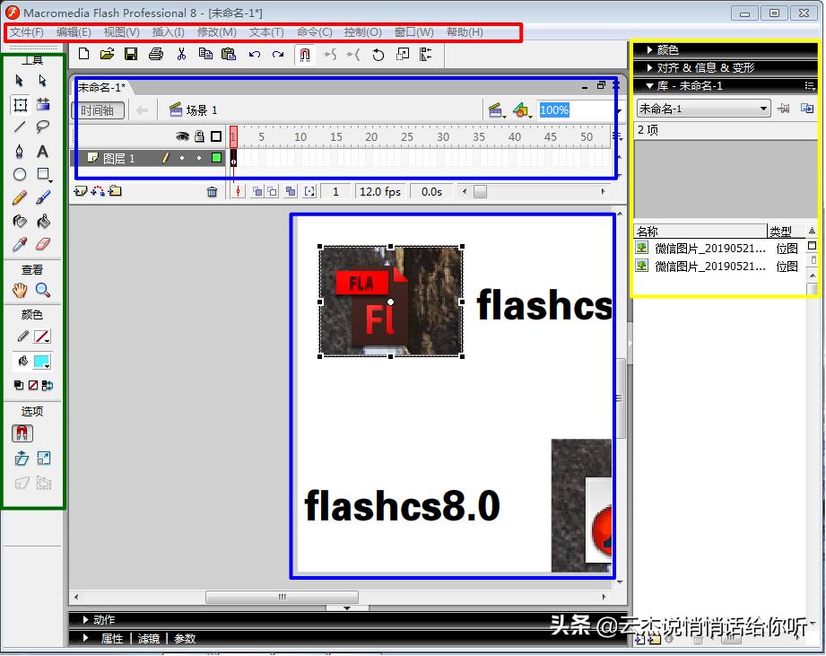This screenshot has width=826, height=656.
Task: Open the 修改(M) menu
Action: pos(216,31)
